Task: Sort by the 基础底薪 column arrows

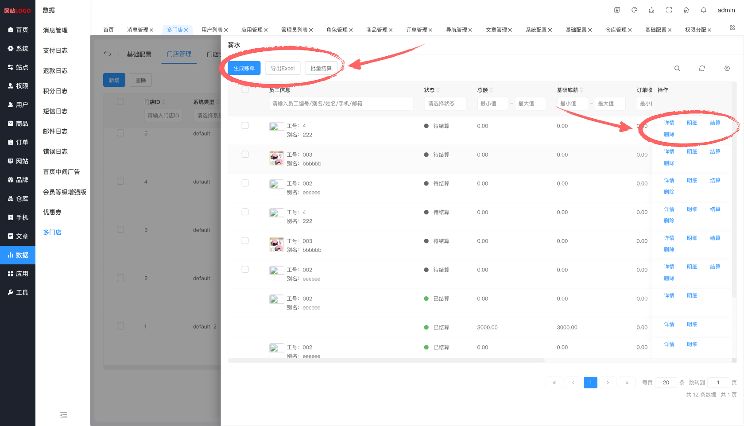Action: pyautogui.click(x=581, y=90)
